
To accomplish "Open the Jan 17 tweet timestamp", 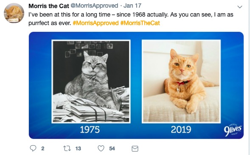I will point(132,6).
